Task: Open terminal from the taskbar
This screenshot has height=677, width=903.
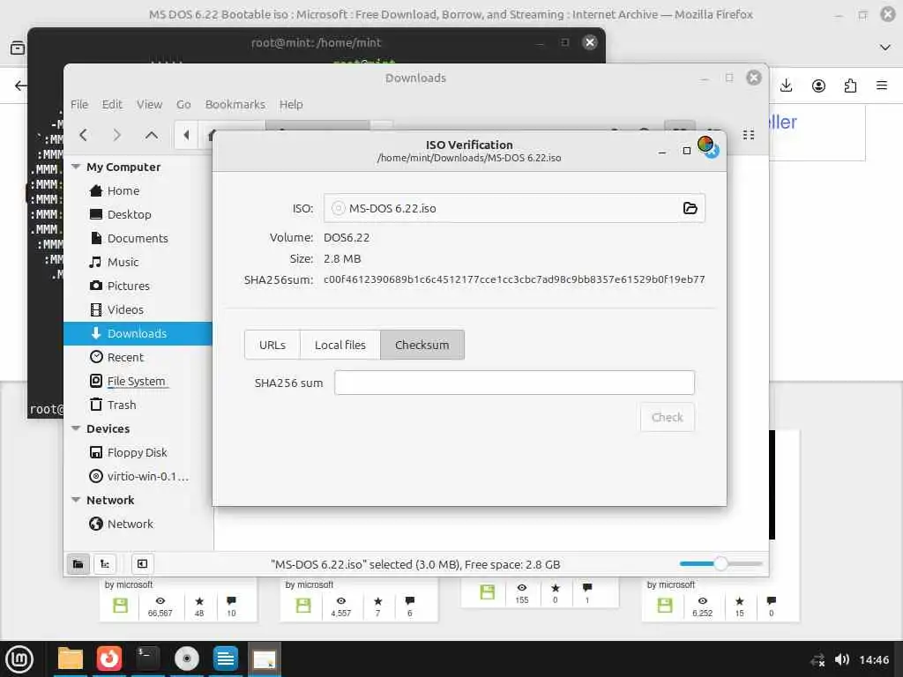Action: [147, 658]
